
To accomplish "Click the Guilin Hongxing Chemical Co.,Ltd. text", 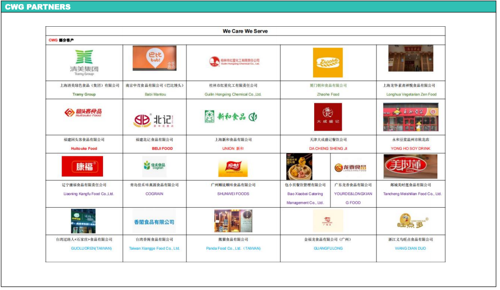I will pyautogui.click(x=233, y=94).
